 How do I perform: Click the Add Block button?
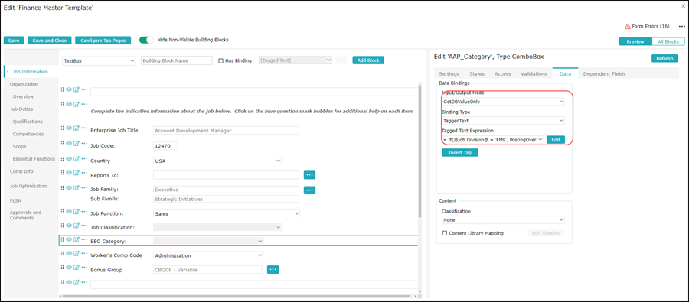tap(368, 60)
